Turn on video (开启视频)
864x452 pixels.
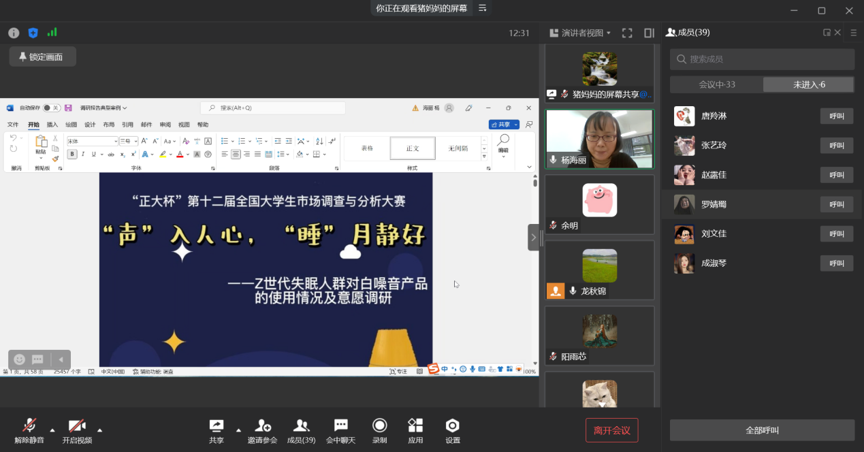click(77, 426)
